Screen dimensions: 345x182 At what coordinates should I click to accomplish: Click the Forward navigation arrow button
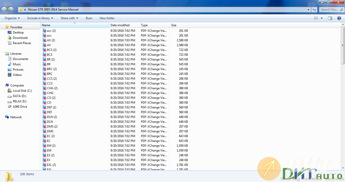11,10
